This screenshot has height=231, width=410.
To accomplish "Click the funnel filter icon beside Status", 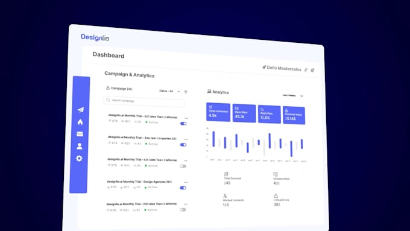I will point(186,92).
